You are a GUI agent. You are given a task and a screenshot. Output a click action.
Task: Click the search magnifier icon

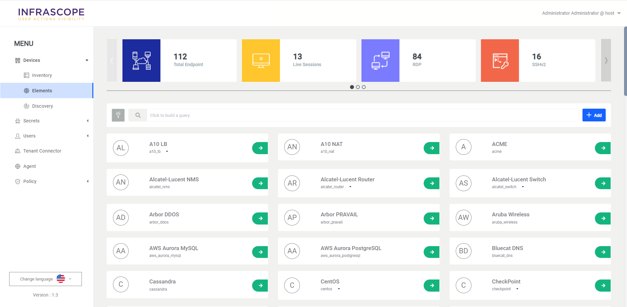click(138, 115)
